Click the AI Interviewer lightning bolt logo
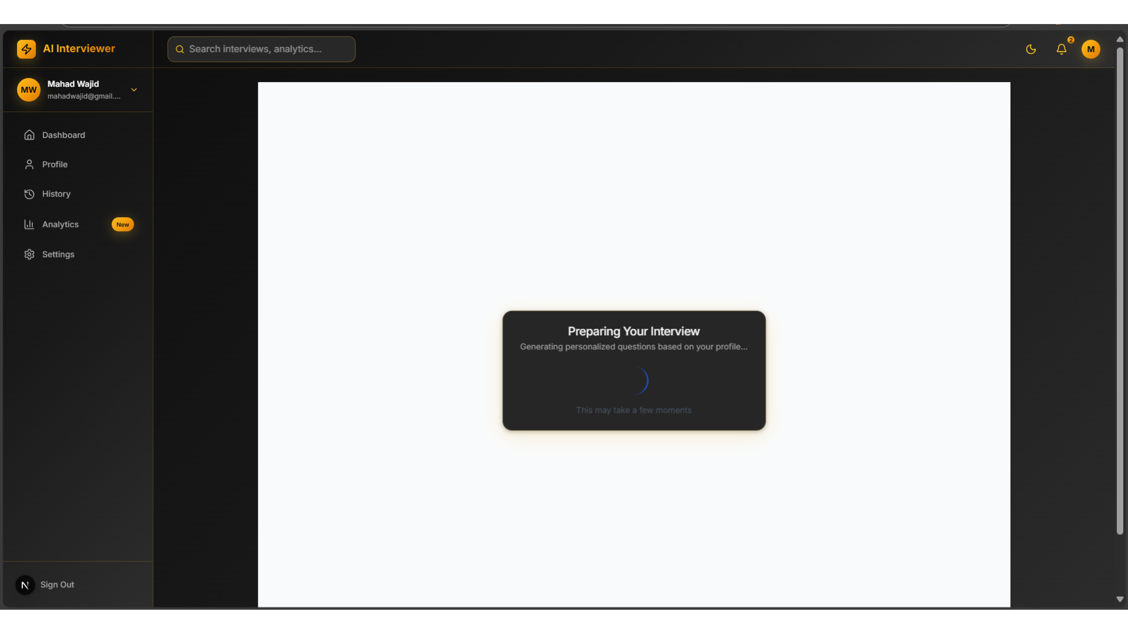 click(x=26, y=49)
